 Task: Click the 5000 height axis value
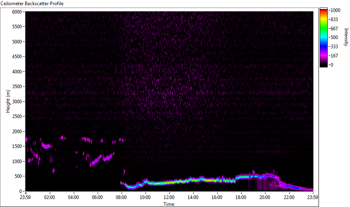click(x=17, y=42)
